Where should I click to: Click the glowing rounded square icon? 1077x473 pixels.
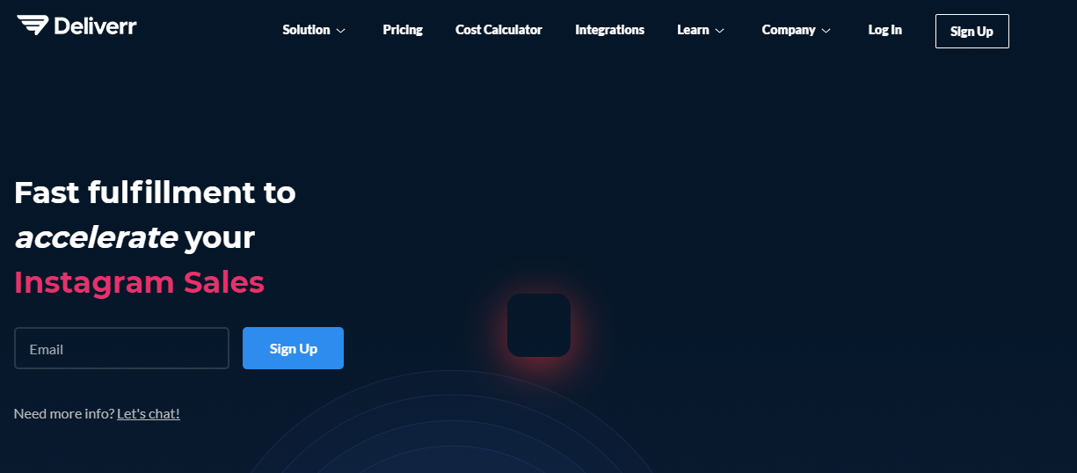click(x=539, y=325)
